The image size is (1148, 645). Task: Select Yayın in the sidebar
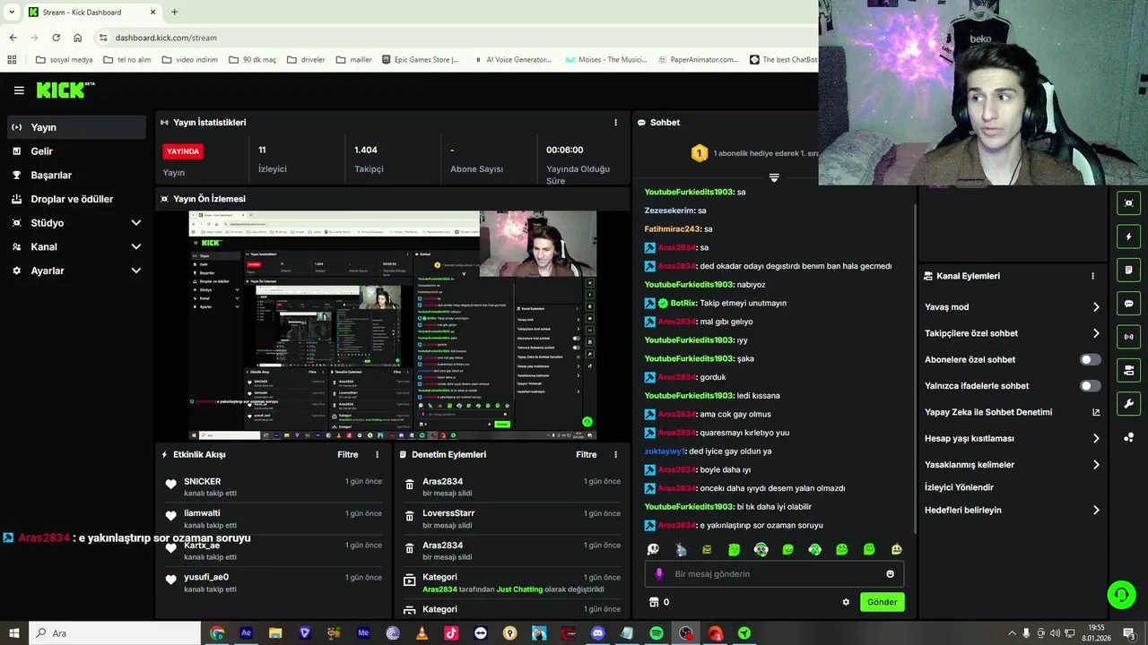76,127
